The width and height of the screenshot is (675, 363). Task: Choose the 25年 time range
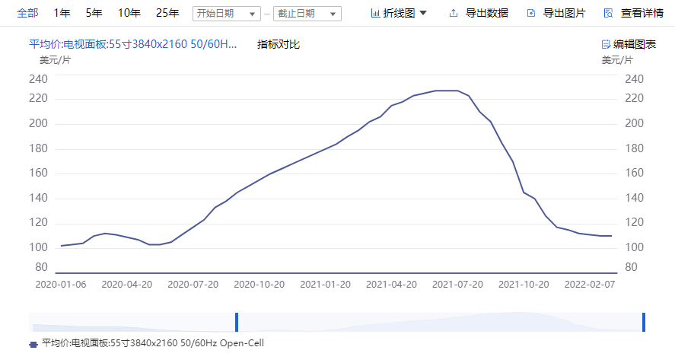(x=167, y=13)
